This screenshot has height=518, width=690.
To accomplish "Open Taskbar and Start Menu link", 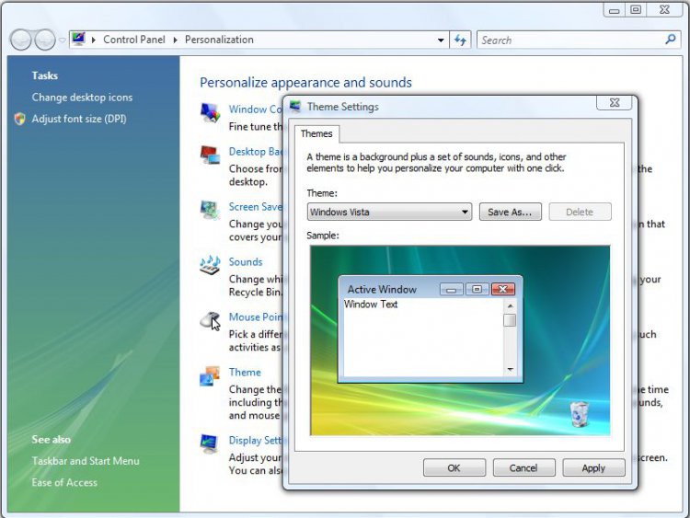I will (86, 461).
